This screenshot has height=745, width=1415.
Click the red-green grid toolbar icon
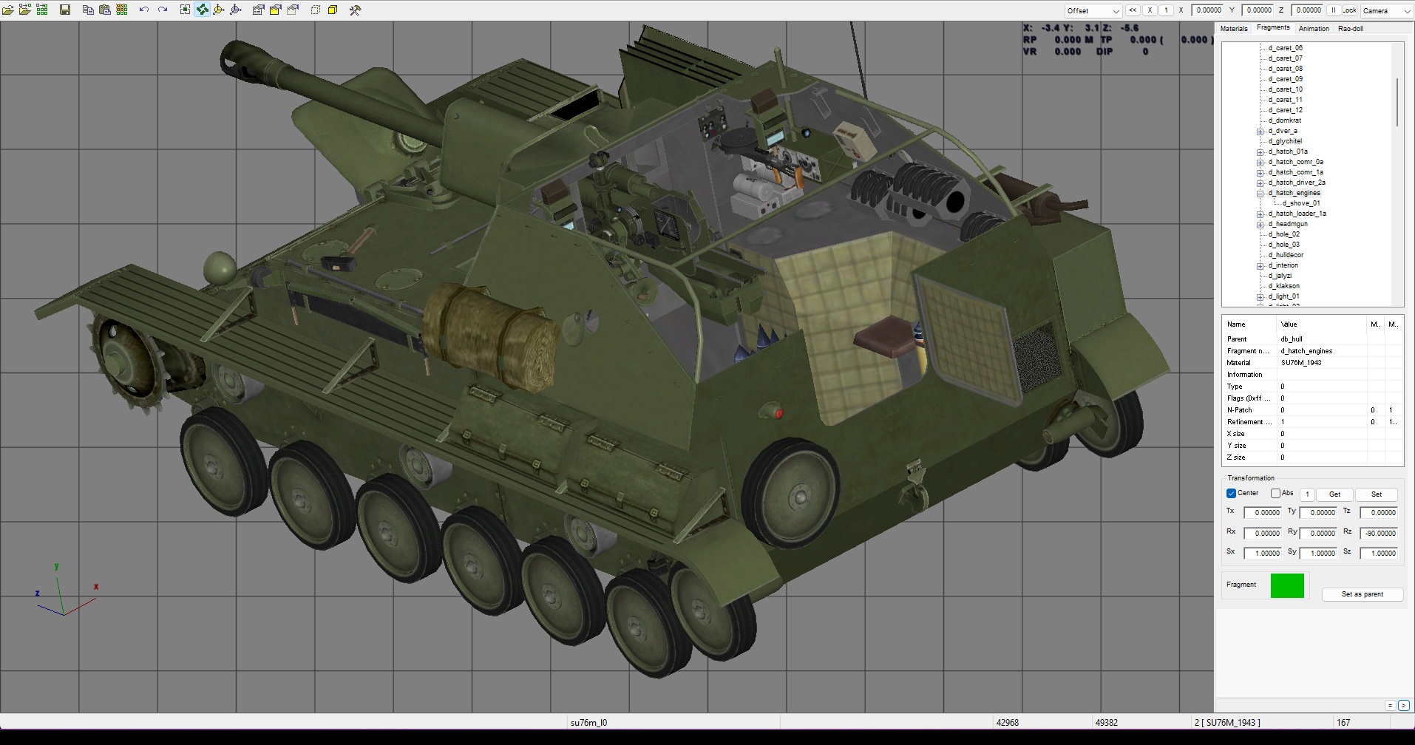[x=122, y=10]
